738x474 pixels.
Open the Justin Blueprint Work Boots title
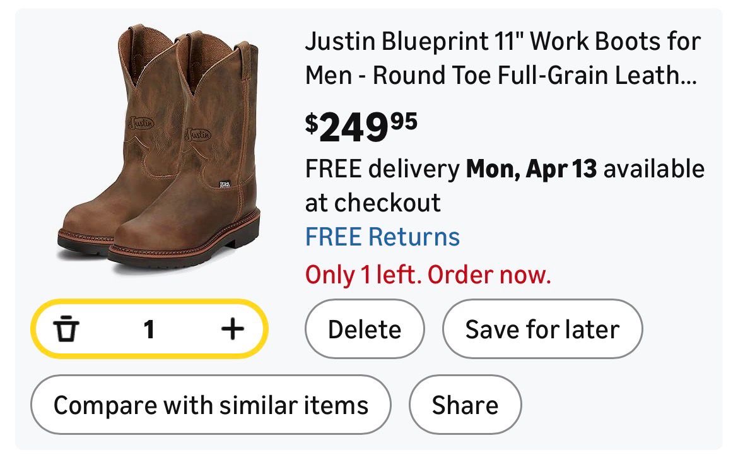pyautogui.click(x=503, y=59)
